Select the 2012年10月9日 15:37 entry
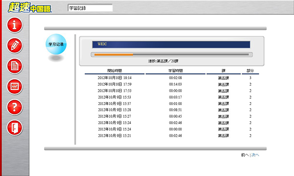Viewport: 294px width, 176px height. tap(115, 104)
